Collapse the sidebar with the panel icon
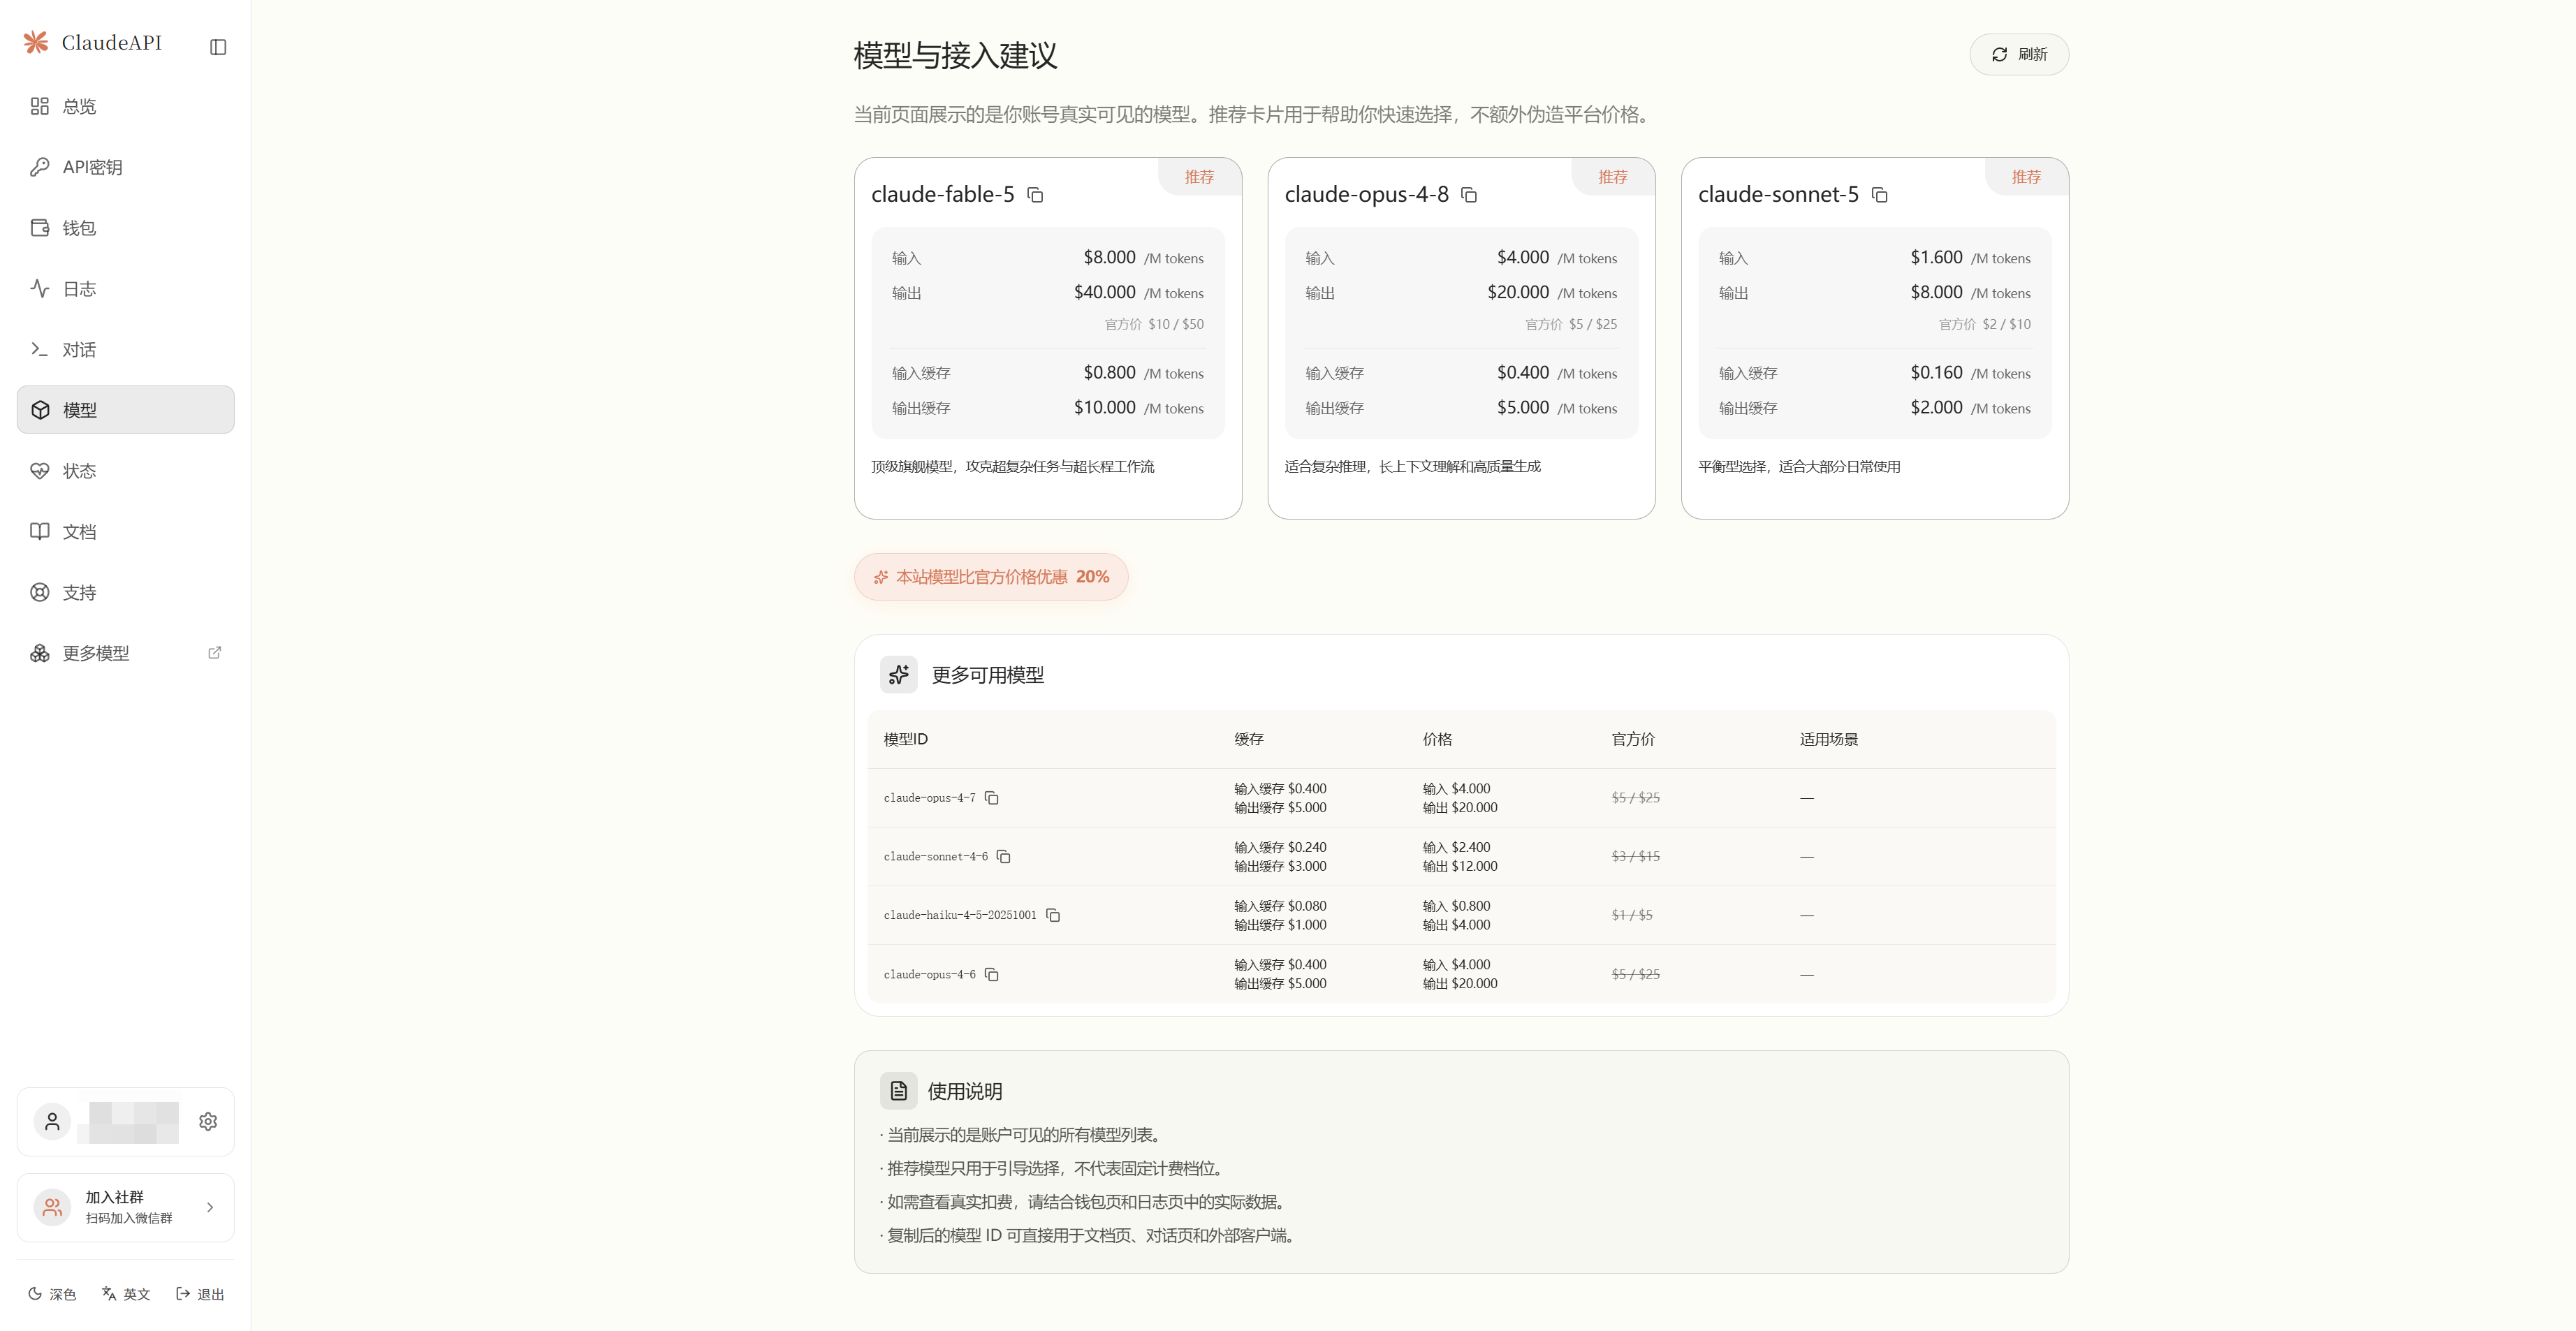This screenshot has height=1331, width=2576. click(218, 47)
